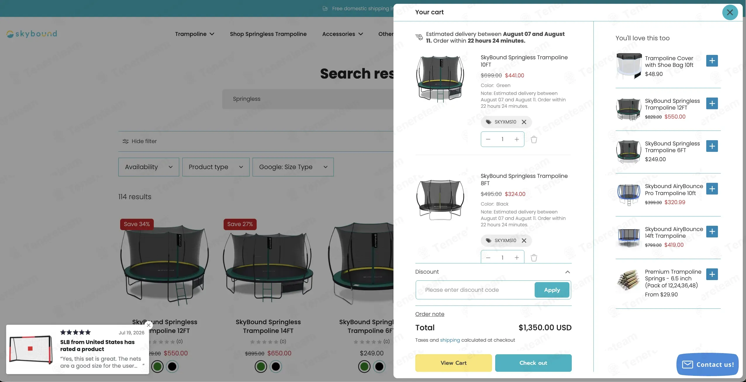Screen dimensions: 746x382
Task: Add Premium Trampoline Springs to cart
Action: [x=712, y=274]
